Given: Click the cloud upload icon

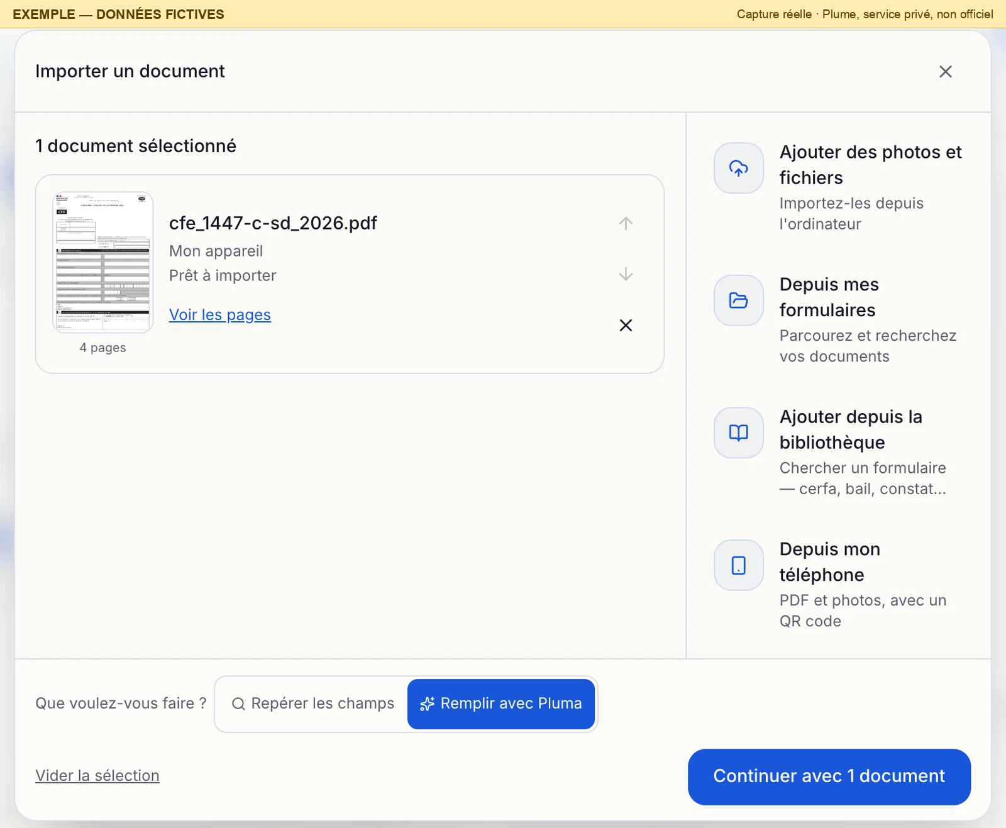Looking at the screenshot, I should click(738, 168).
